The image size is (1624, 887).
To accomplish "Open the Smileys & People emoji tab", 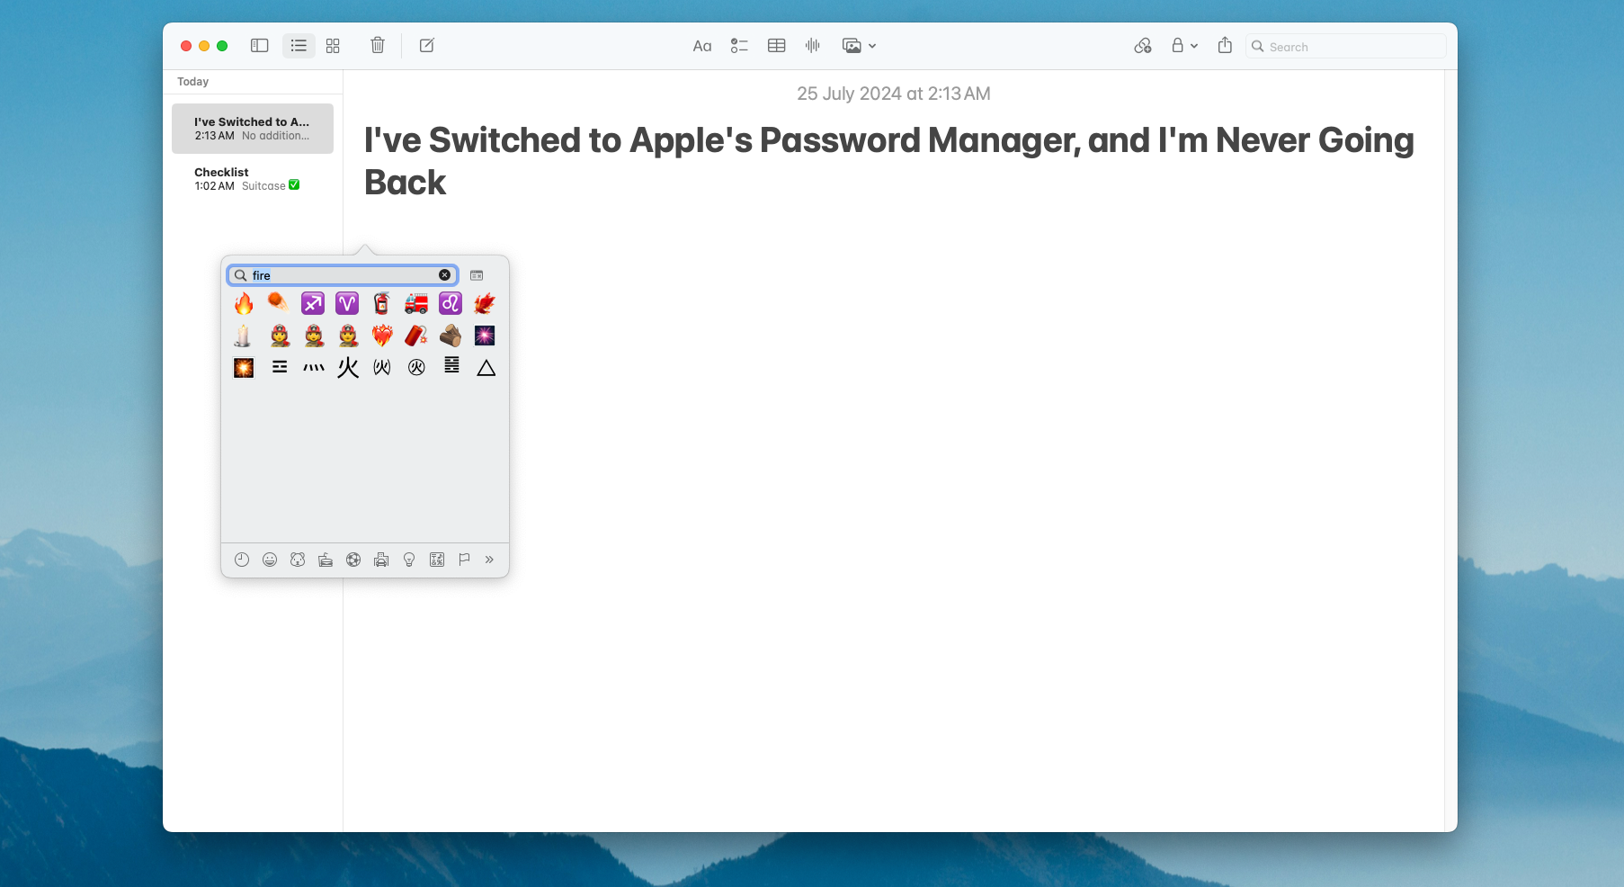I will pos(270,560).
